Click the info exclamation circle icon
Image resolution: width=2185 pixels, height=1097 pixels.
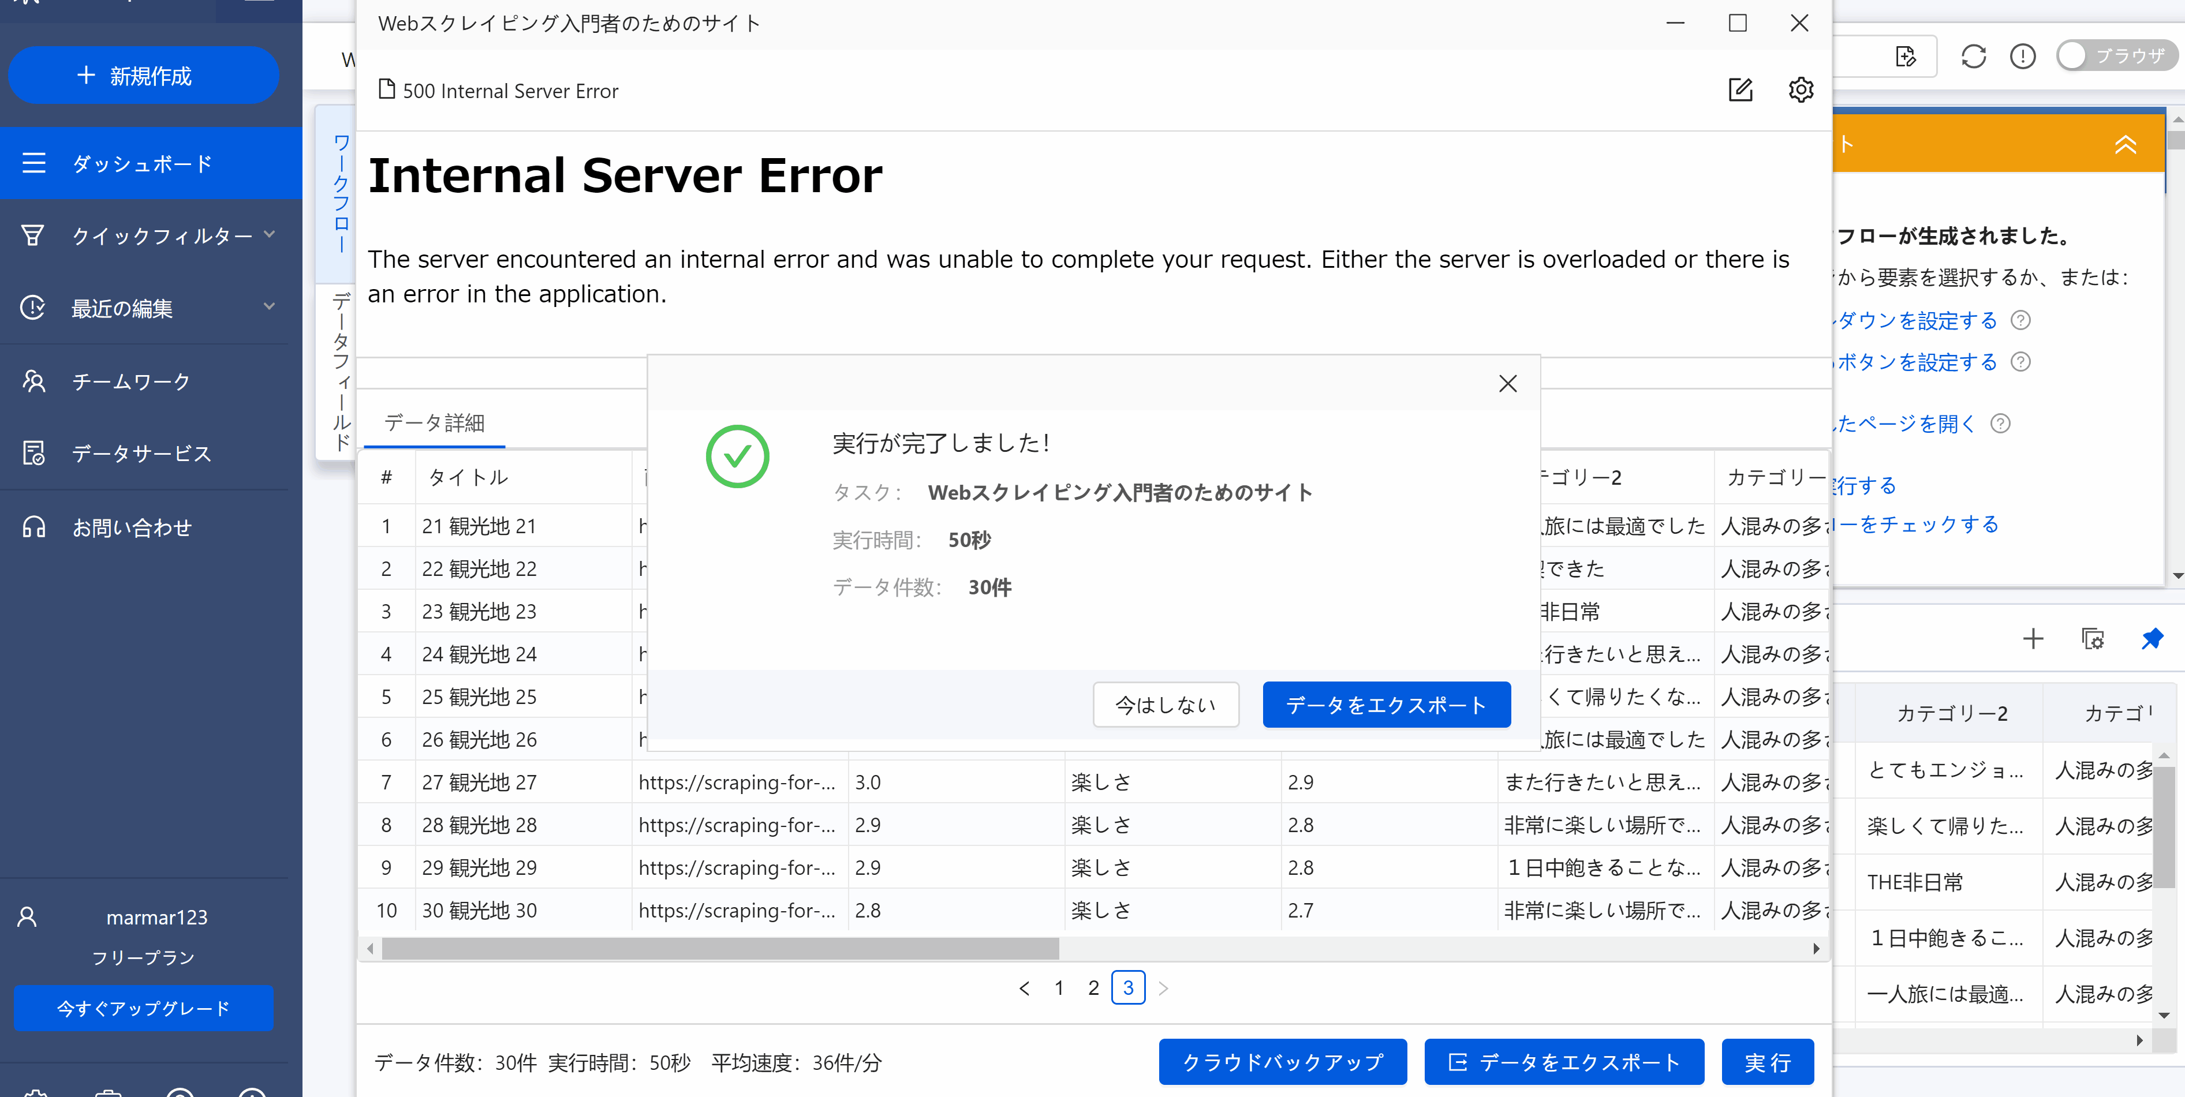[x=2022, y=57]
